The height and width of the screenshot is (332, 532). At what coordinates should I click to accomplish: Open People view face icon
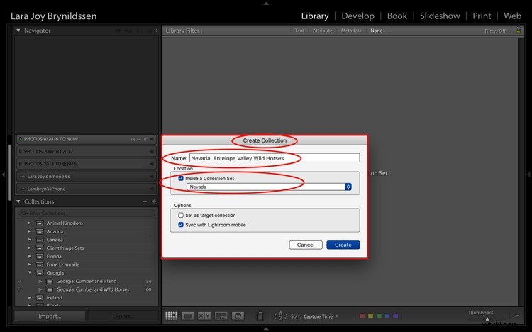click(238, 316)
